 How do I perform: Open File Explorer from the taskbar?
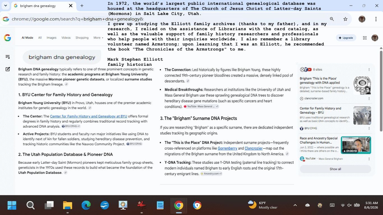(x=68, y=205)
